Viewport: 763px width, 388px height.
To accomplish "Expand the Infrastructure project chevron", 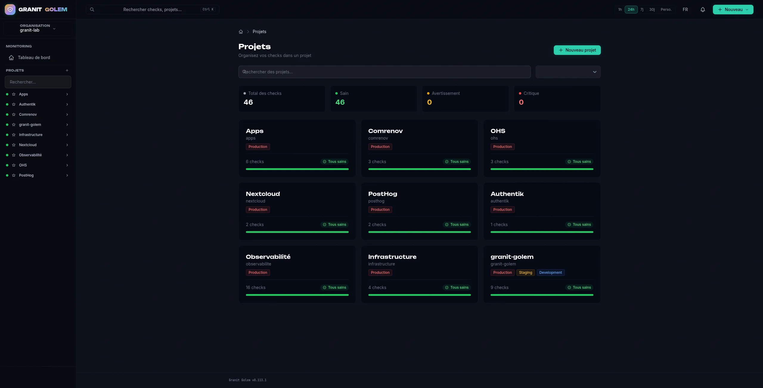I will [67, 135].
